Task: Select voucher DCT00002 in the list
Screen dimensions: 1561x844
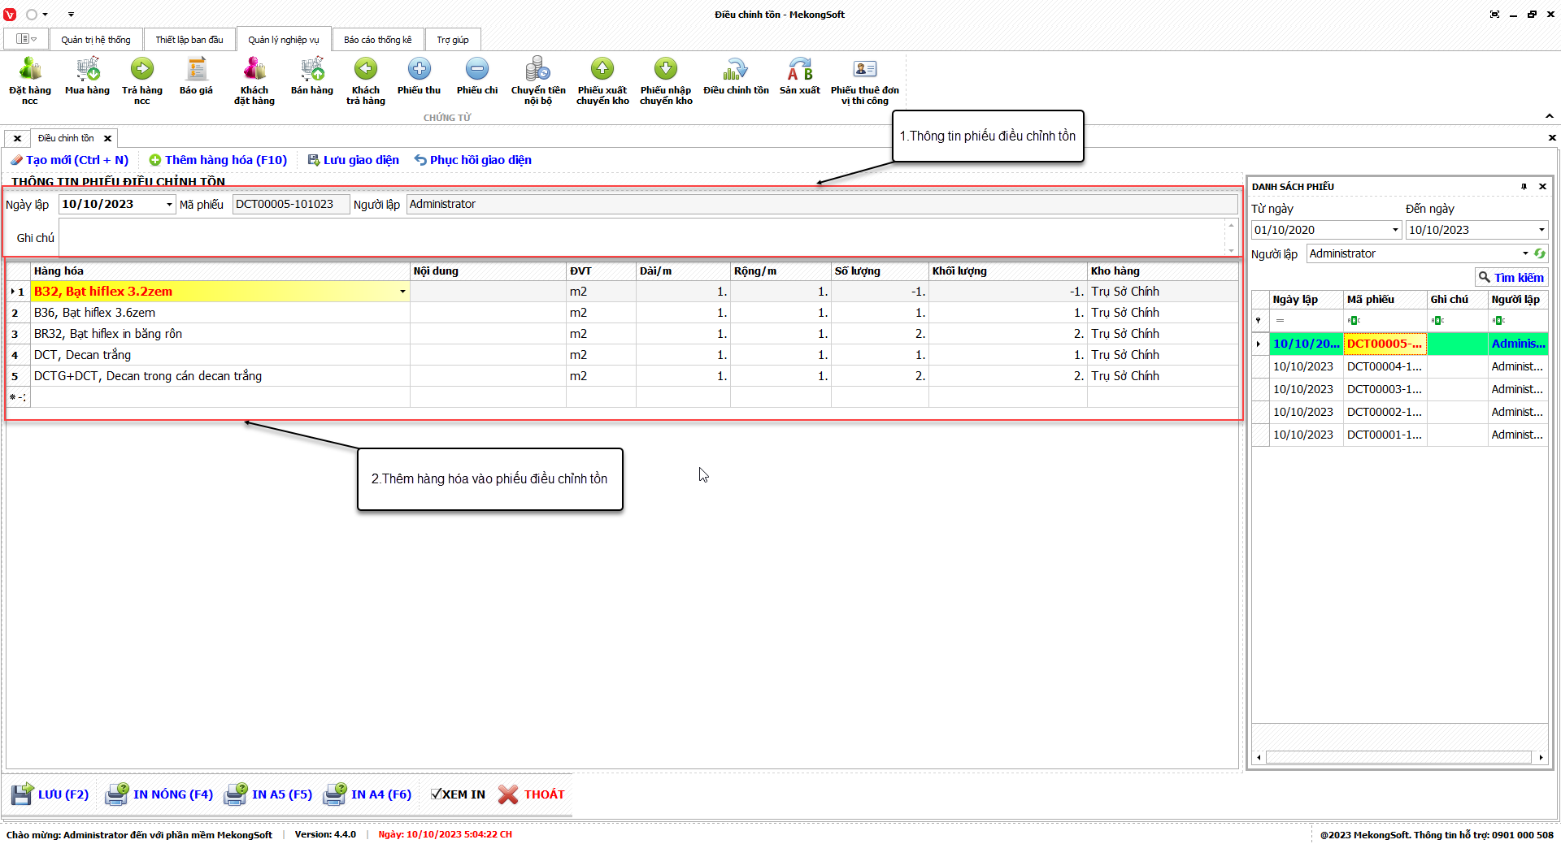Action: pos(1399,412)
